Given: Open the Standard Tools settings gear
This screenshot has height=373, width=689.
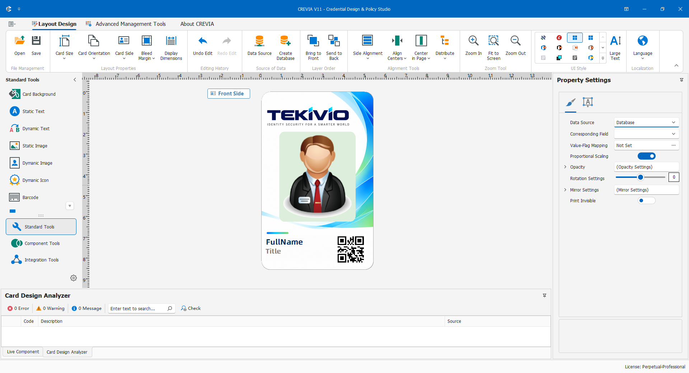Looking at the screenshot, I should (74, 278).
